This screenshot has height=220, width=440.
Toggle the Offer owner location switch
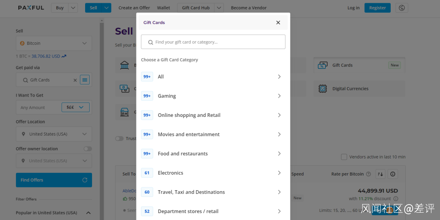(88, 149)
